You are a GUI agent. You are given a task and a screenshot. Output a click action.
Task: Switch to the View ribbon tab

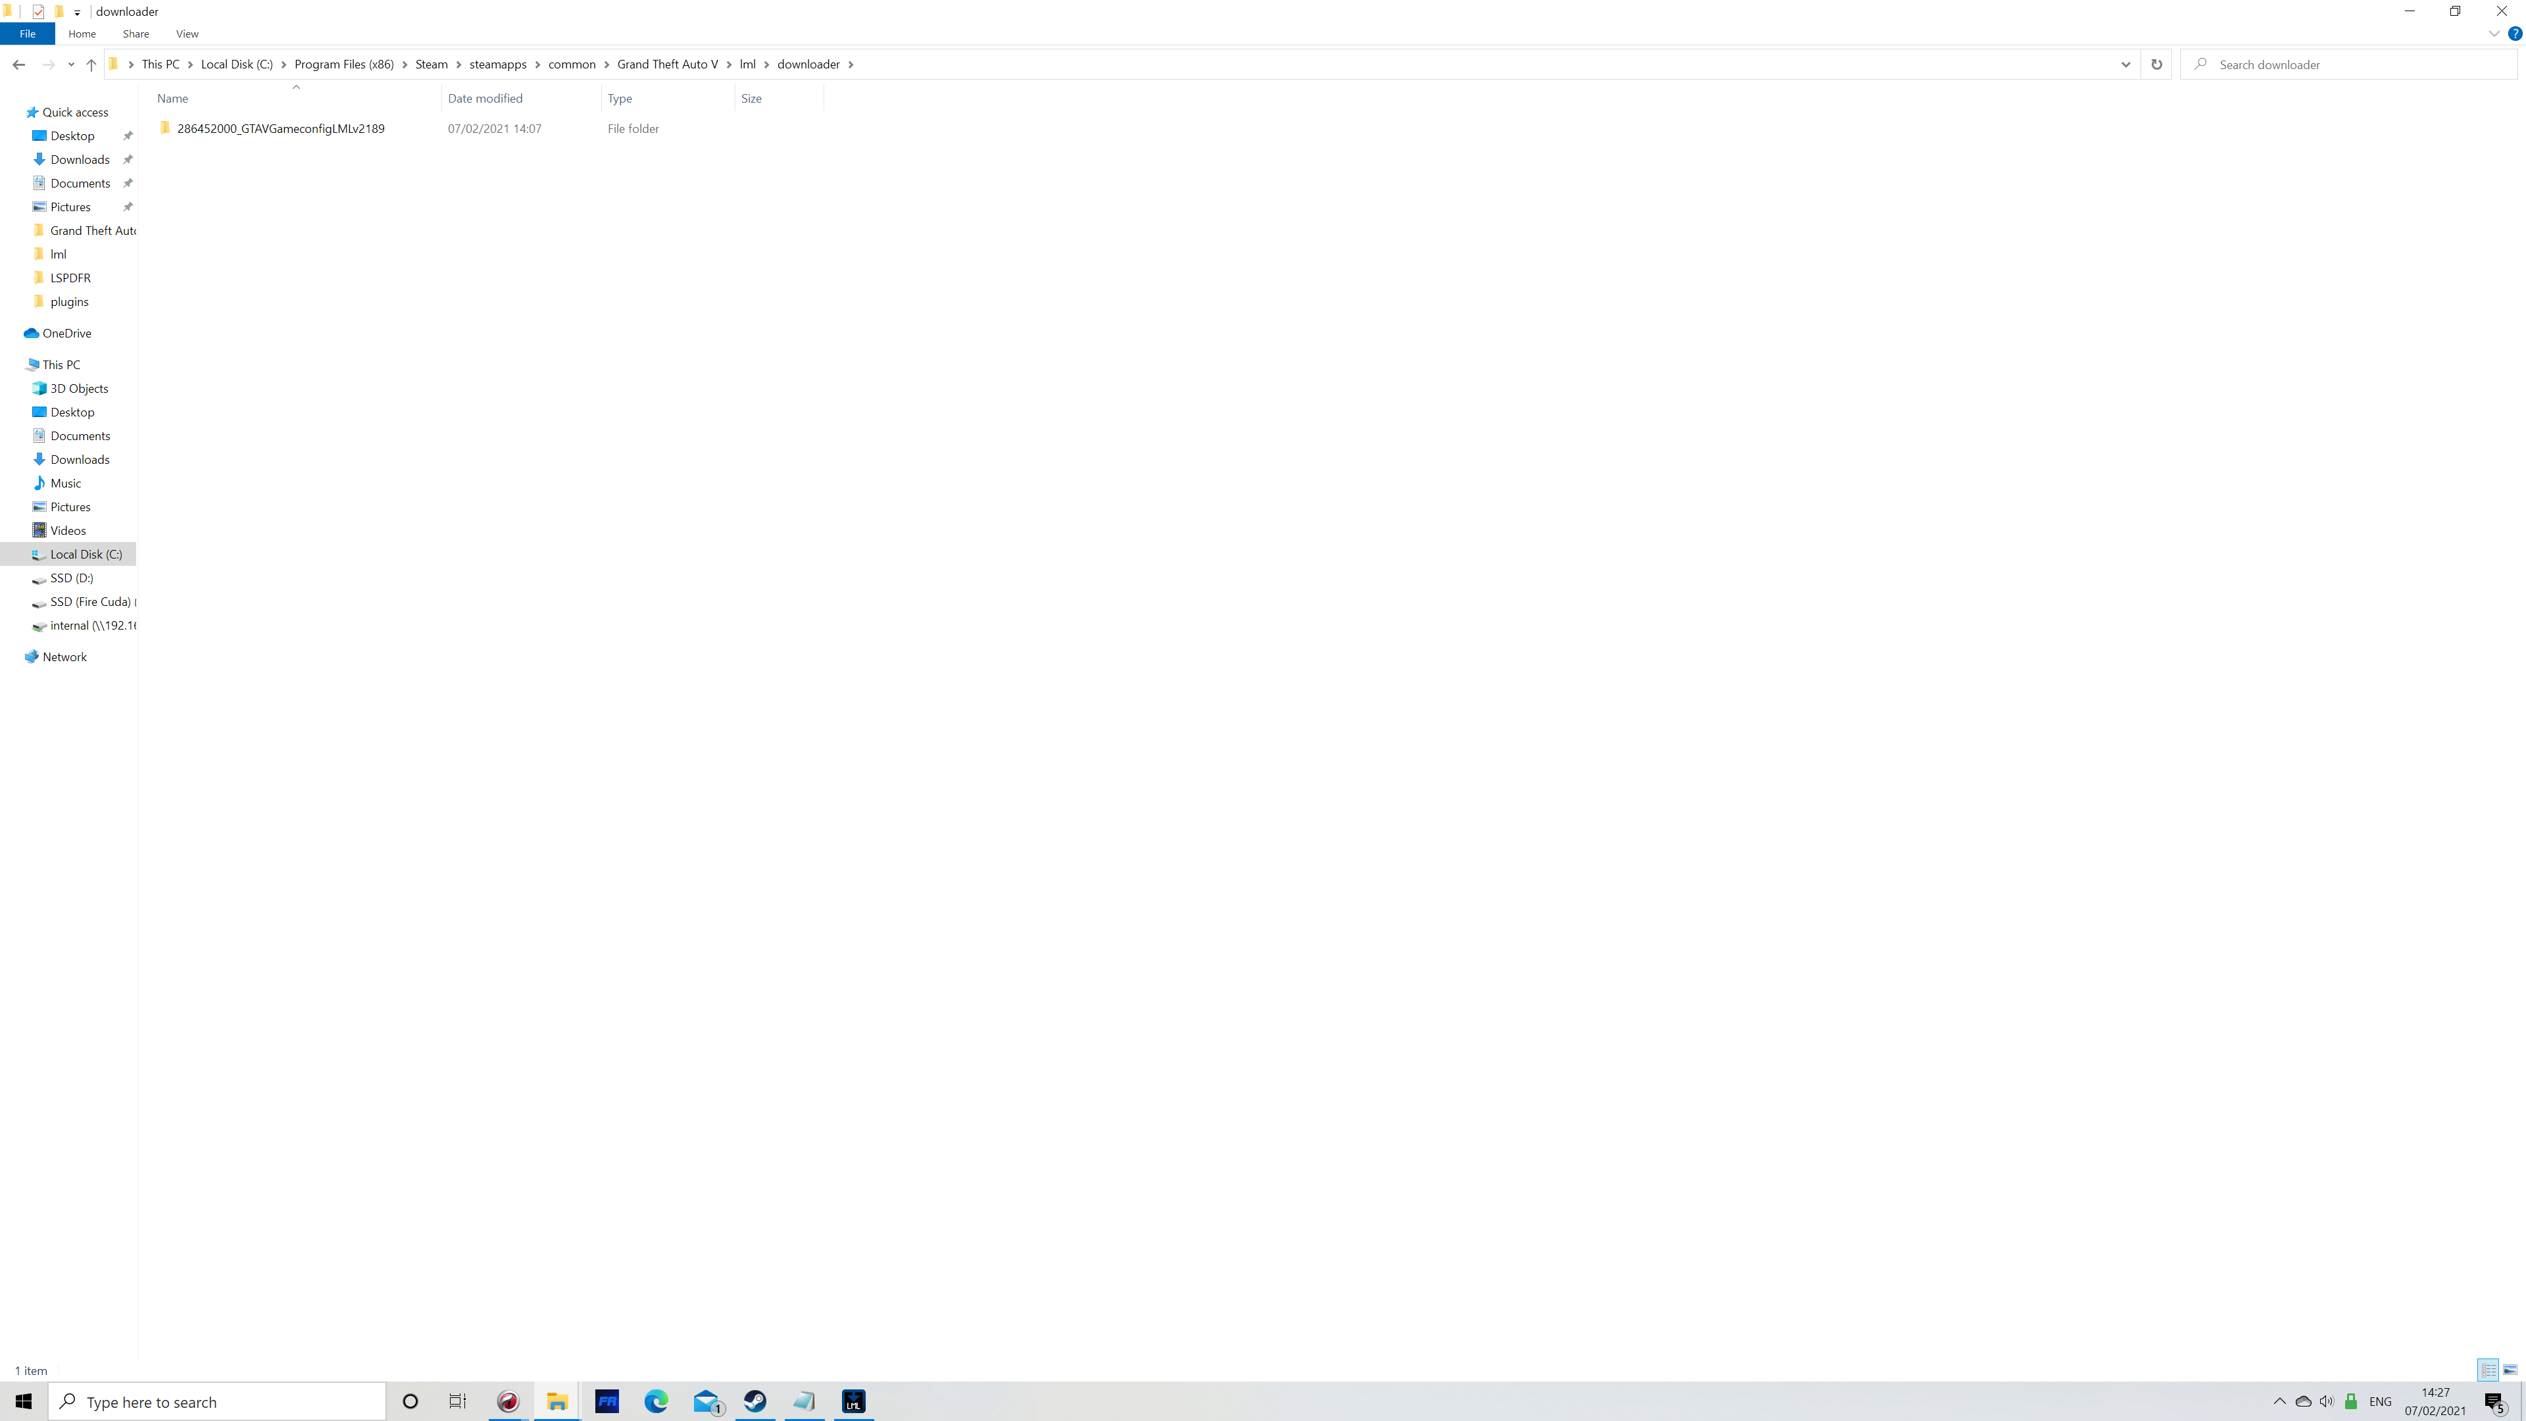186,34
